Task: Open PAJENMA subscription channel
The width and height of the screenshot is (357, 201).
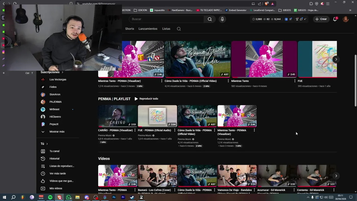Action: pyautogui.click(x=56, y=102)
